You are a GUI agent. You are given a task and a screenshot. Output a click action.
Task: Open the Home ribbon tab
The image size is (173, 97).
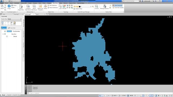click(6, 3)
